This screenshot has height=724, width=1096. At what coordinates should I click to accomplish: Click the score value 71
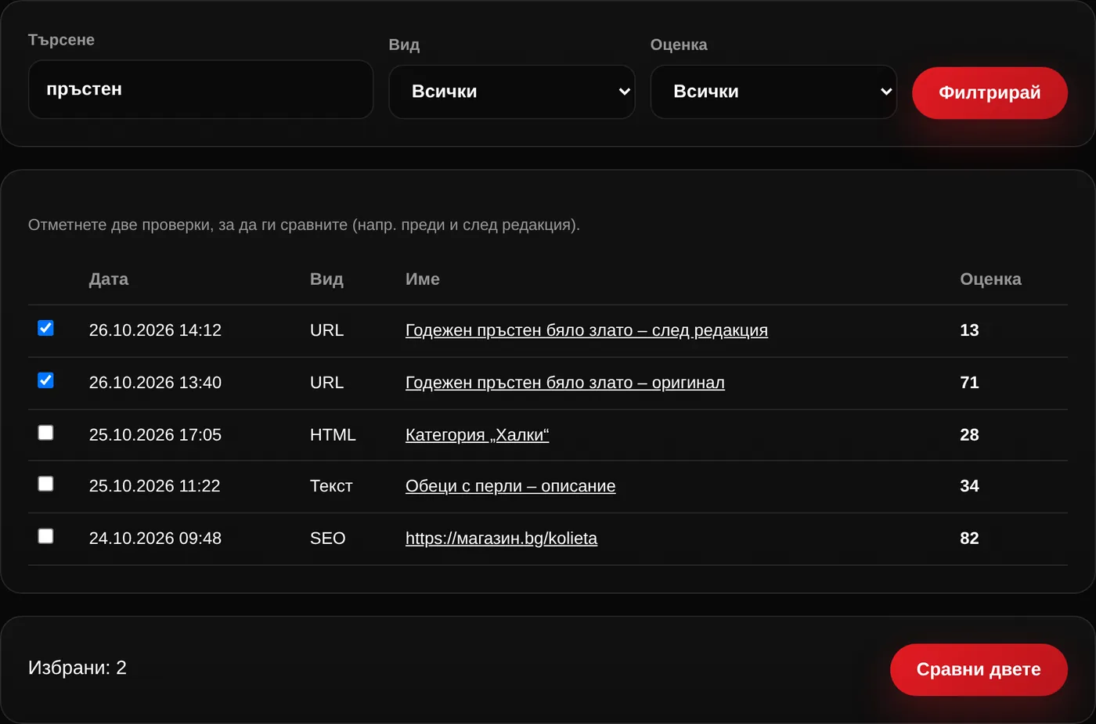point(969,383)
